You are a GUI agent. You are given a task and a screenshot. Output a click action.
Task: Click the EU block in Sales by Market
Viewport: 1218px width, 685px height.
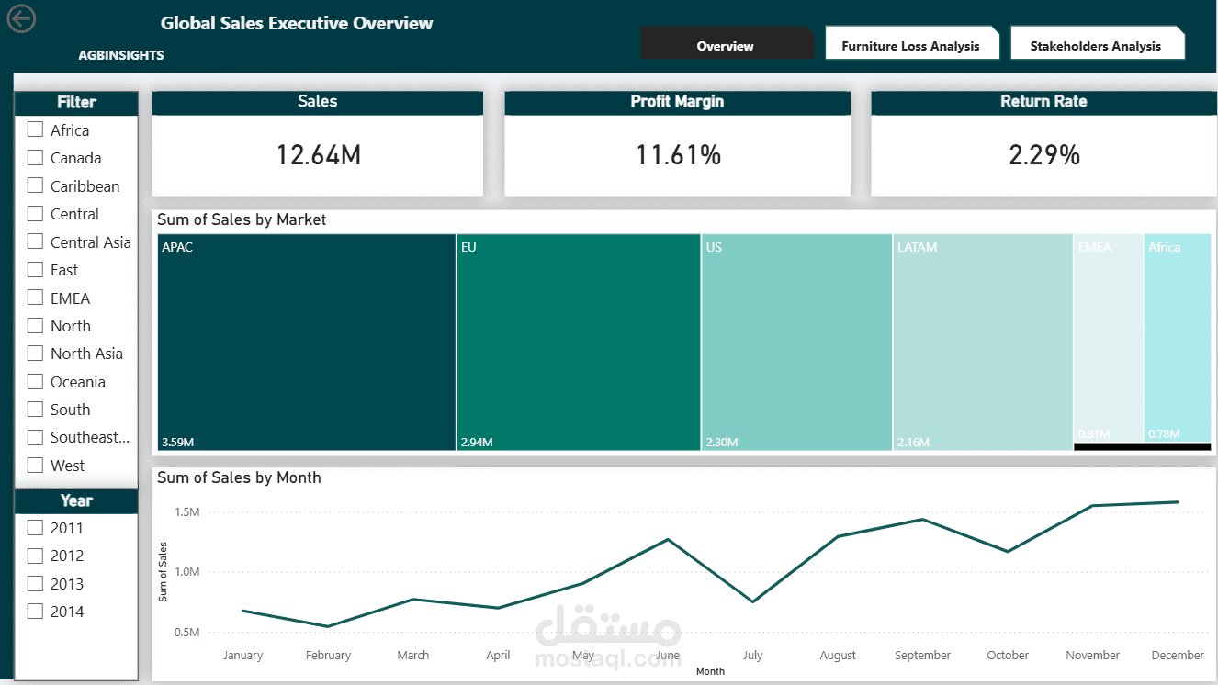[579, 342]
